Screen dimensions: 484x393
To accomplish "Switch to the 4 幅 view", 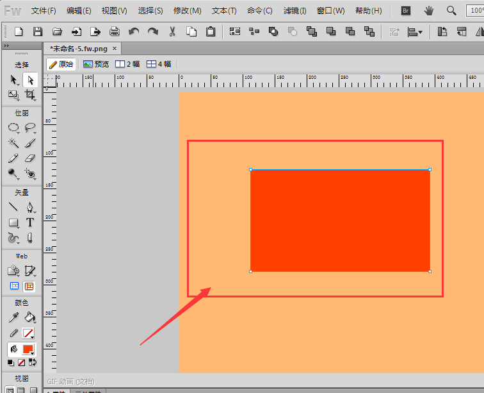I will click(159, 64).
